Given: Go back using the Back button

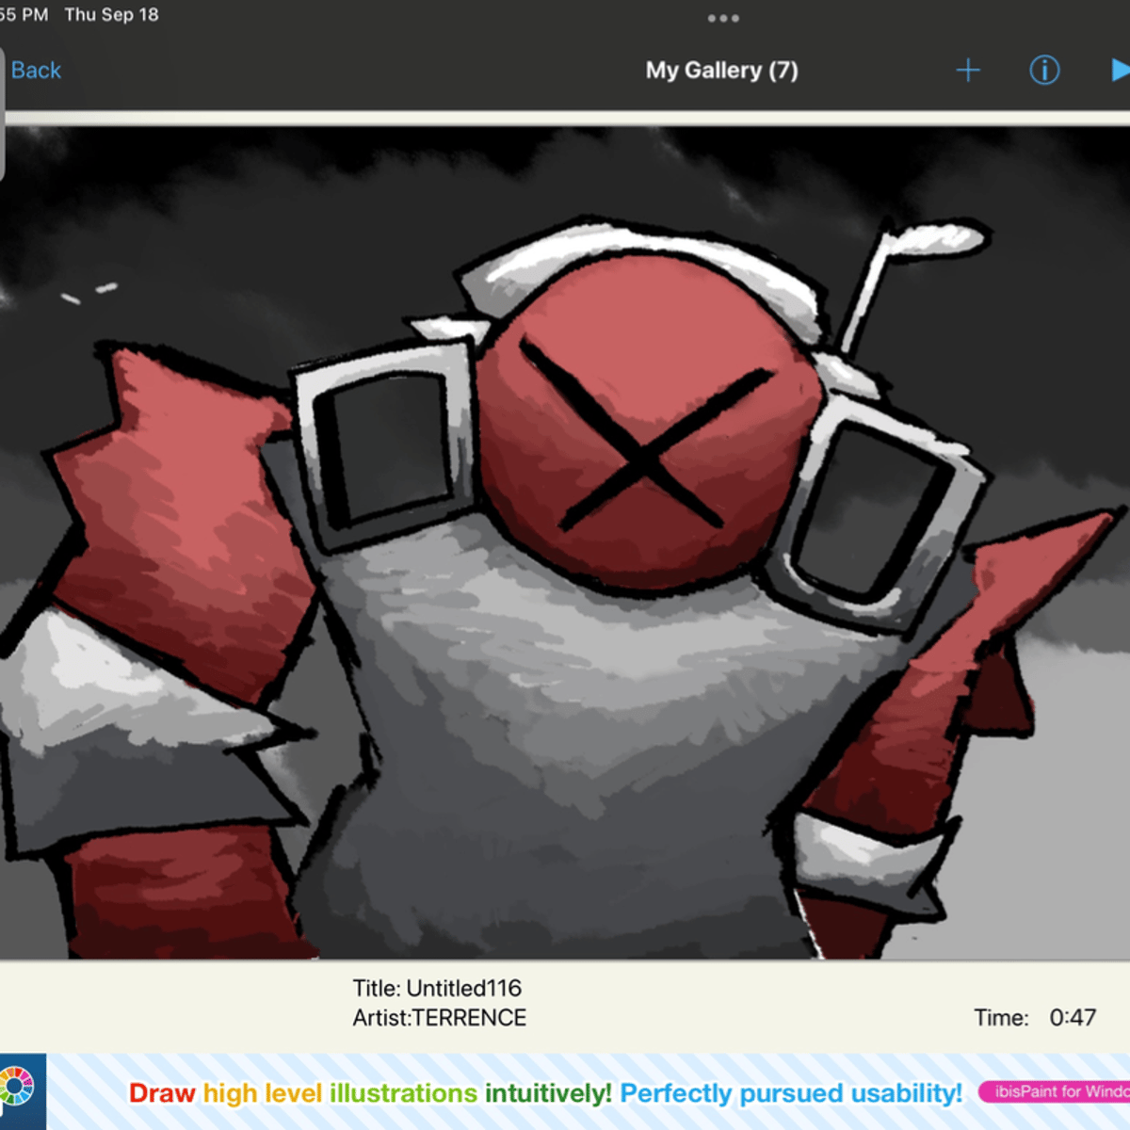Looking at the screenshot, I should pyautogui.click(x=36, y=71).
